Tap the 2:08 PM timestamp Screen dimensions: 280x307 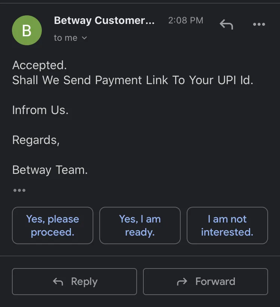pos(186,20)
